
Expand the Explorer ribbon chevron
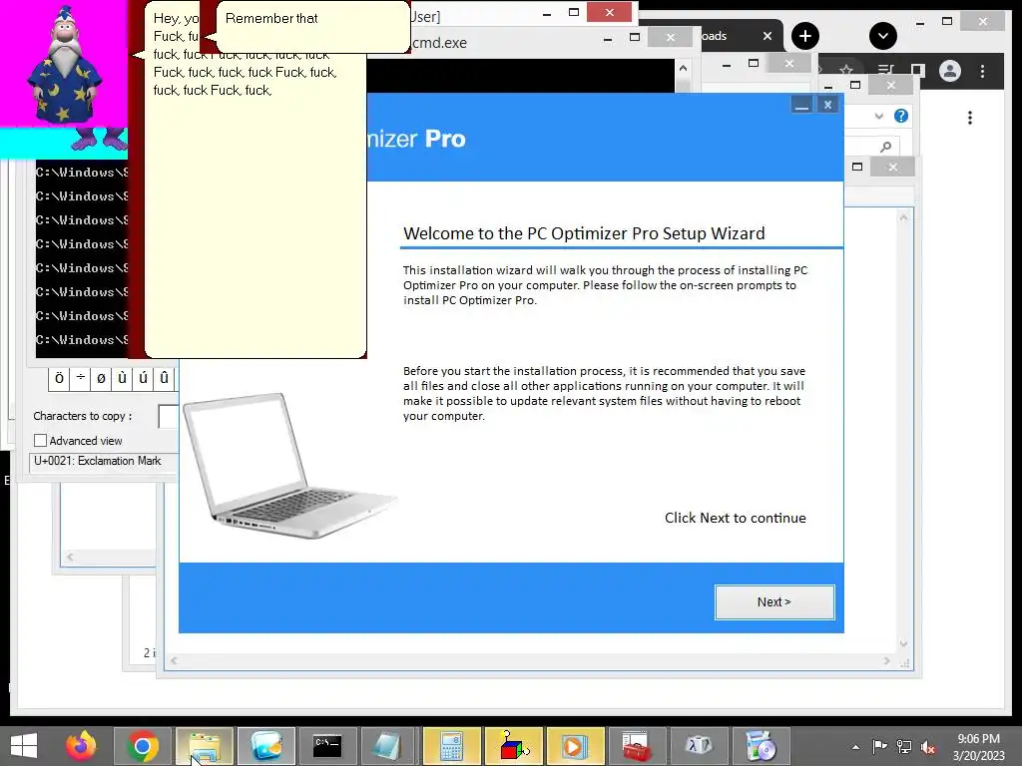pos(878,116)
